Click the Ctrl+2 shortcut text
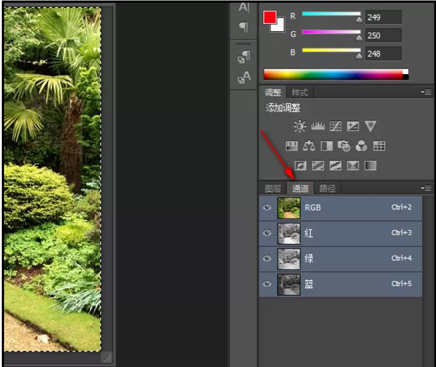This screenshot has height=367, width=436. 402,207
